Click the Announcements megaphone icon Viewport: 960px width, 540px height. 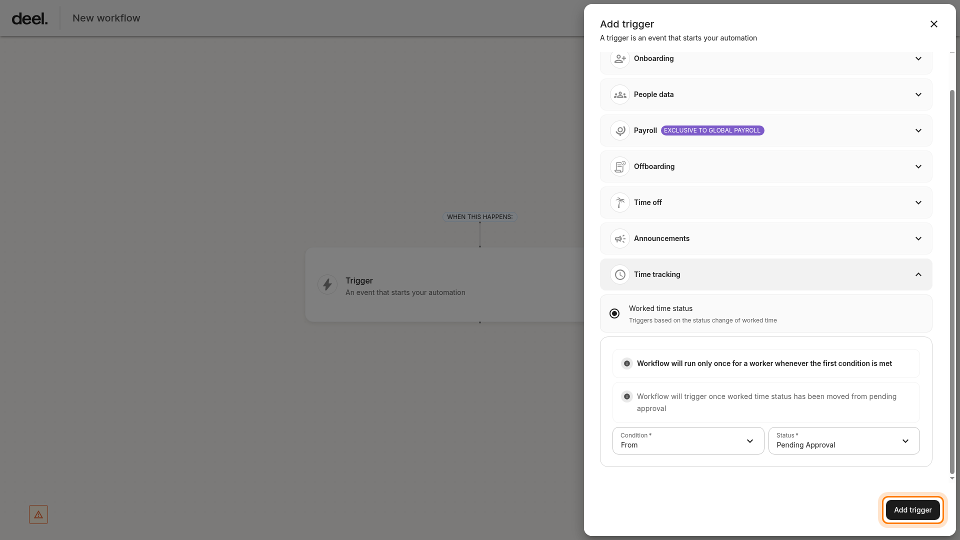point(620,238)
